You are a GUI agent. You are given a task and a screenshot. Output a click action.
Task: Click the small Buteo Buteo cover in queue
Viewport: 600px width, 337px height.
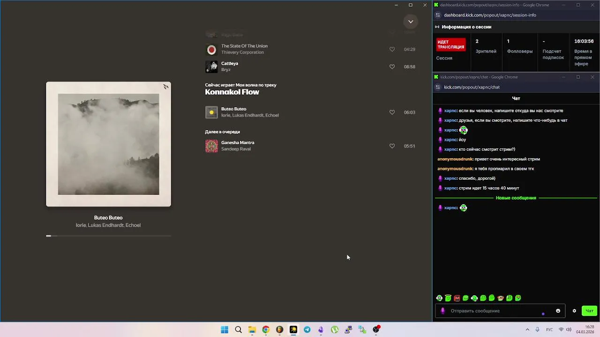point(211,112)
